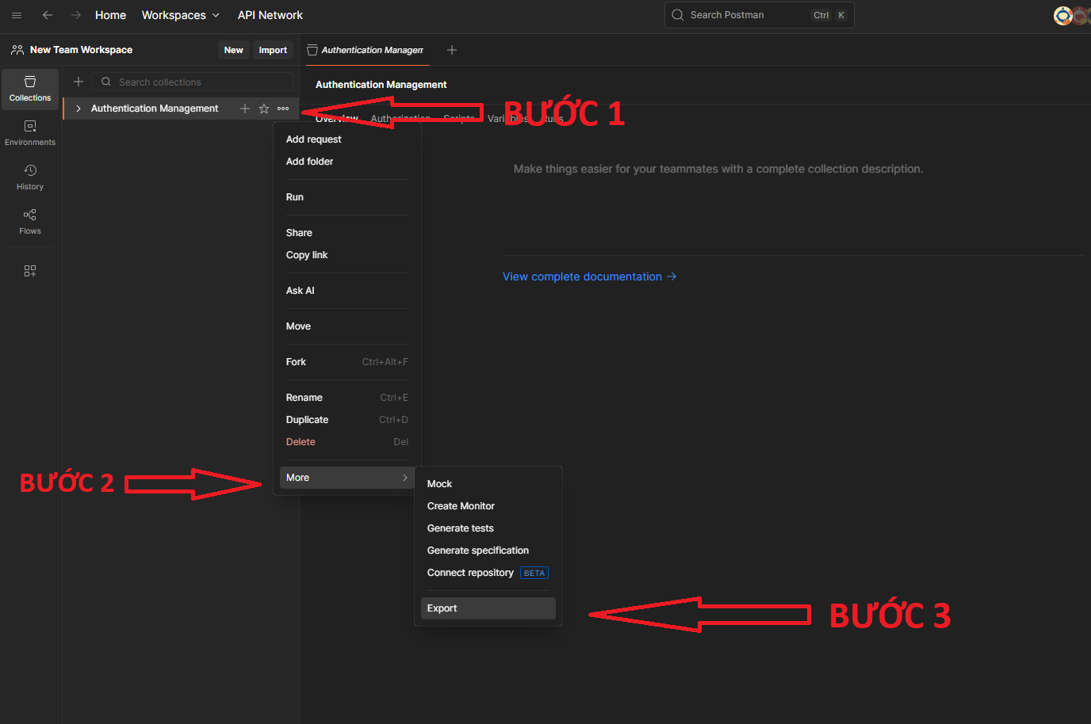Expand the Authentication Management collection chevron

pos(78,109)
